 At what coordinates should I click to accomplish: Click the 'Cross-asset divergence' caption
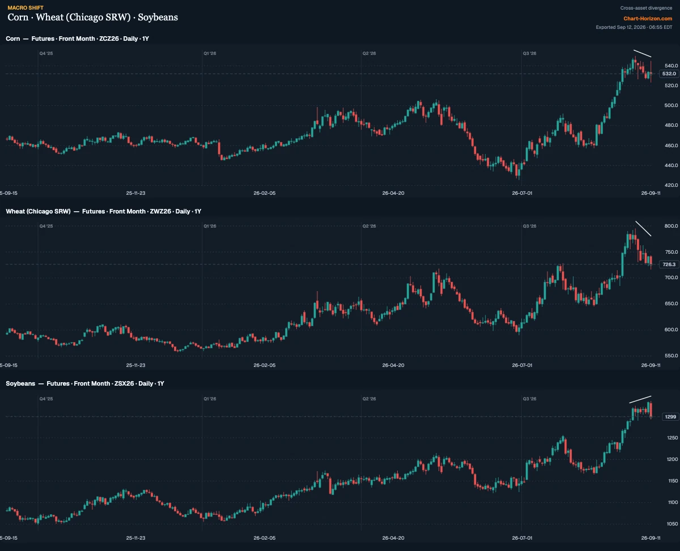point(646,8)
